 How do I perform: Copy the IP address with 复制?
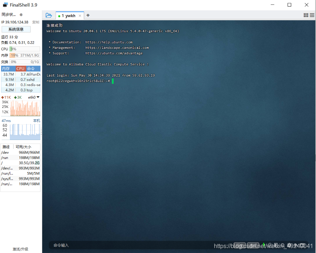36,22
